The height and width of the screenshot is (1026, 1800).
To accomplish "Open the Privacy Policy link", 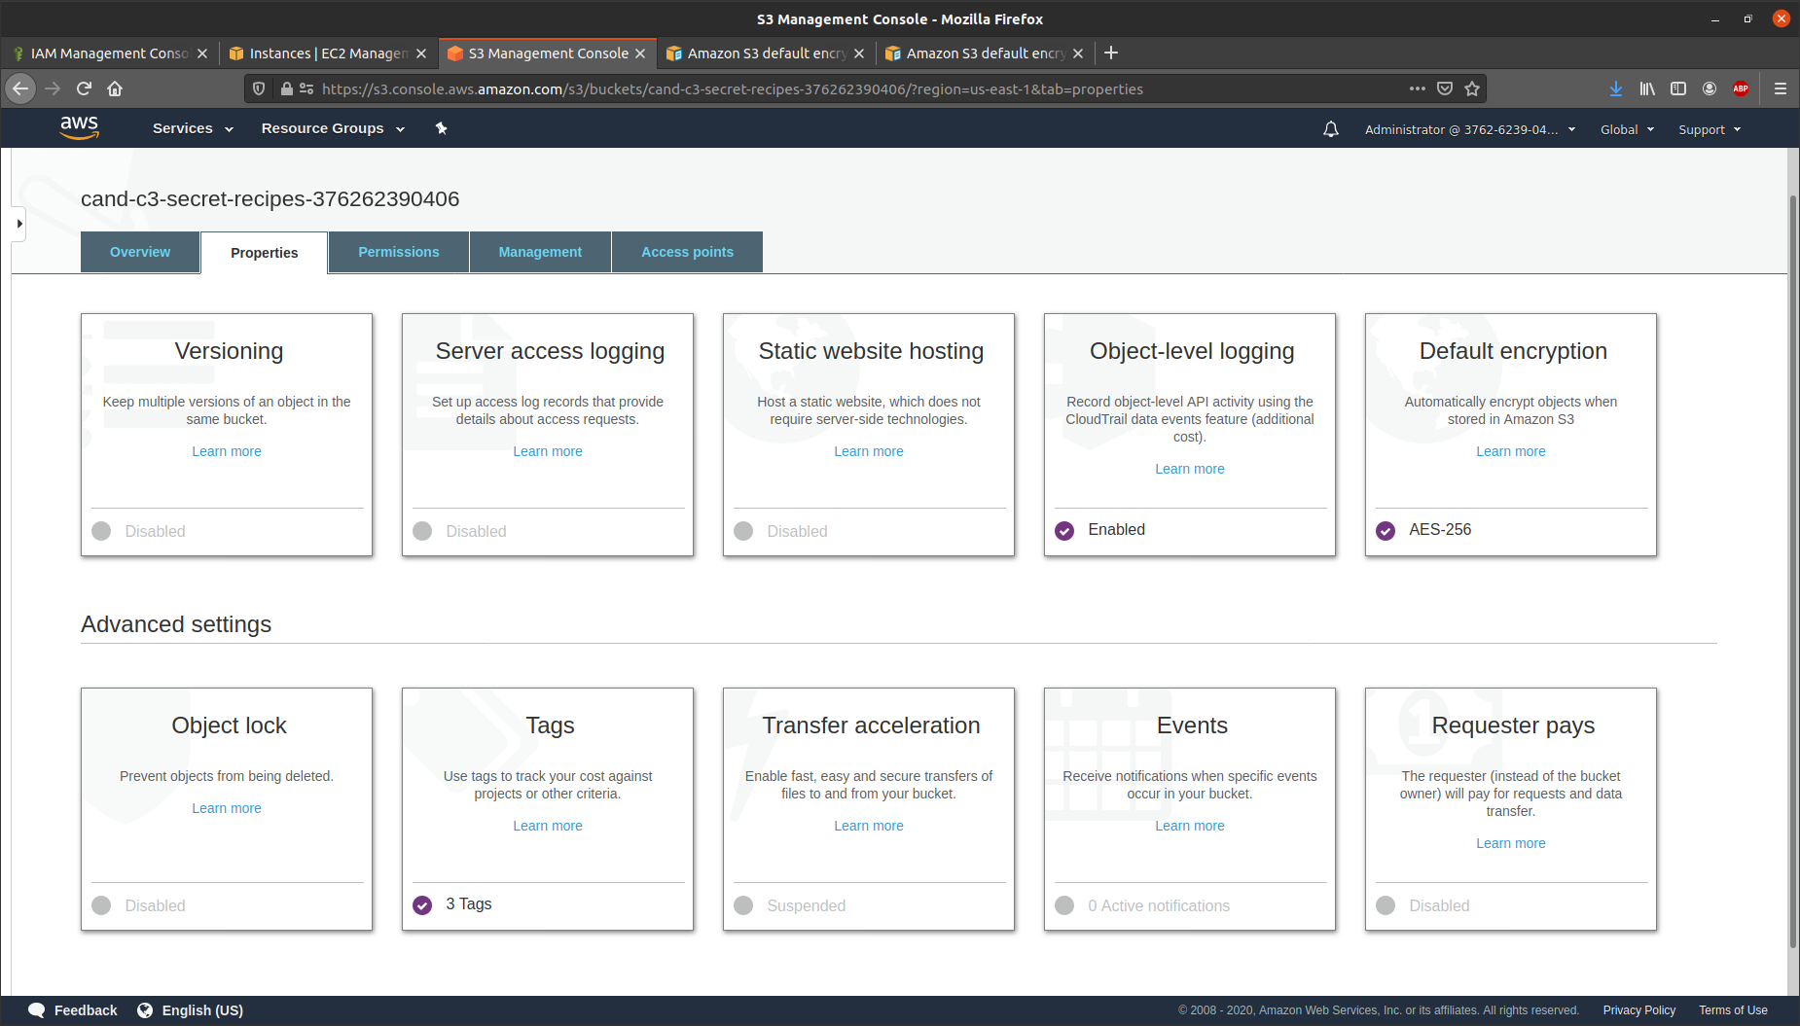I will 1639,1010.
